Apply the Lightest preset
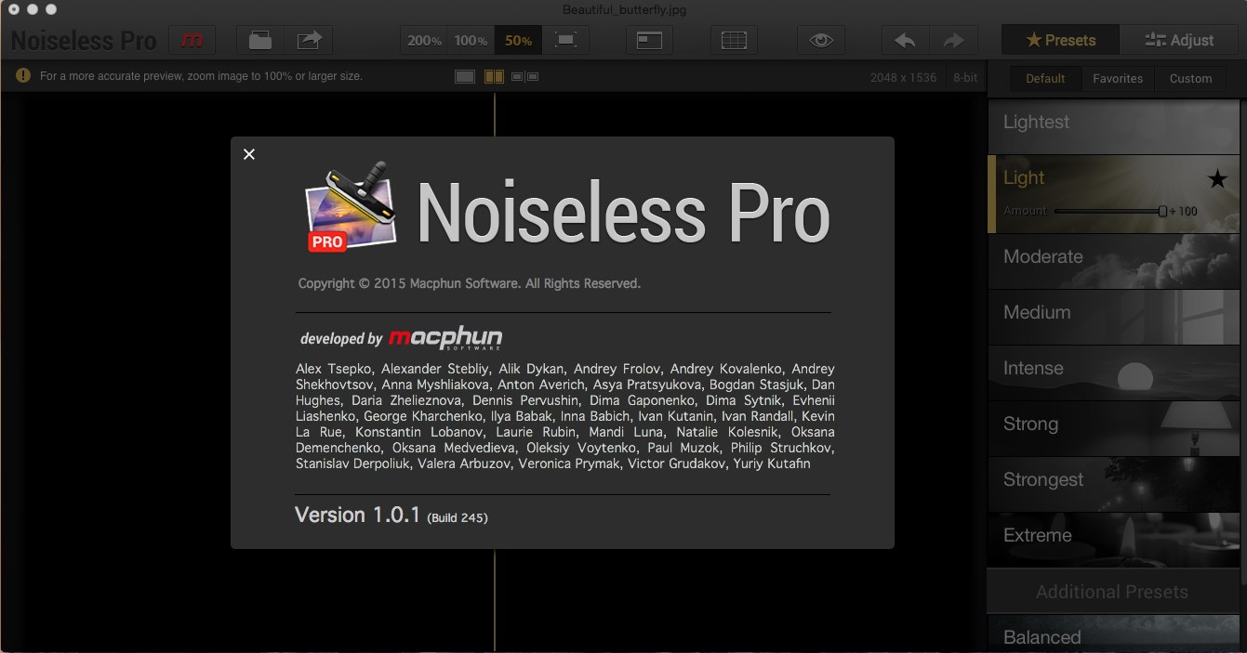 (x=1113, y=127)
